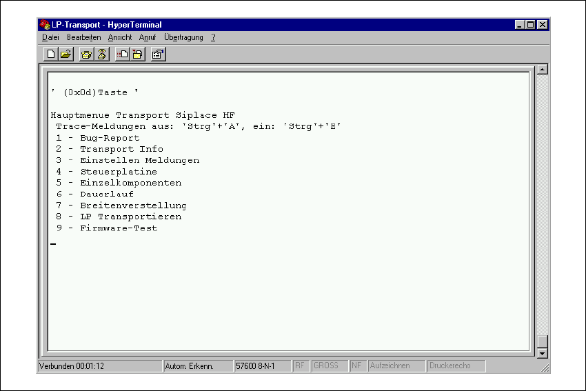Minimize the HyperTerminal window
The height and width of the screenshot is (391, 586).
[520, 25]
